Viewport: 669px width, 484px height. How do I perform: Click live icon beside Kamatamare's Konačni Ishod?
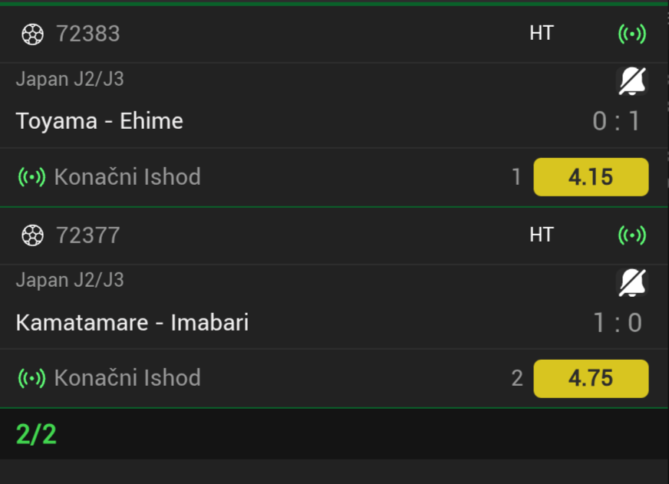point(31,378)
